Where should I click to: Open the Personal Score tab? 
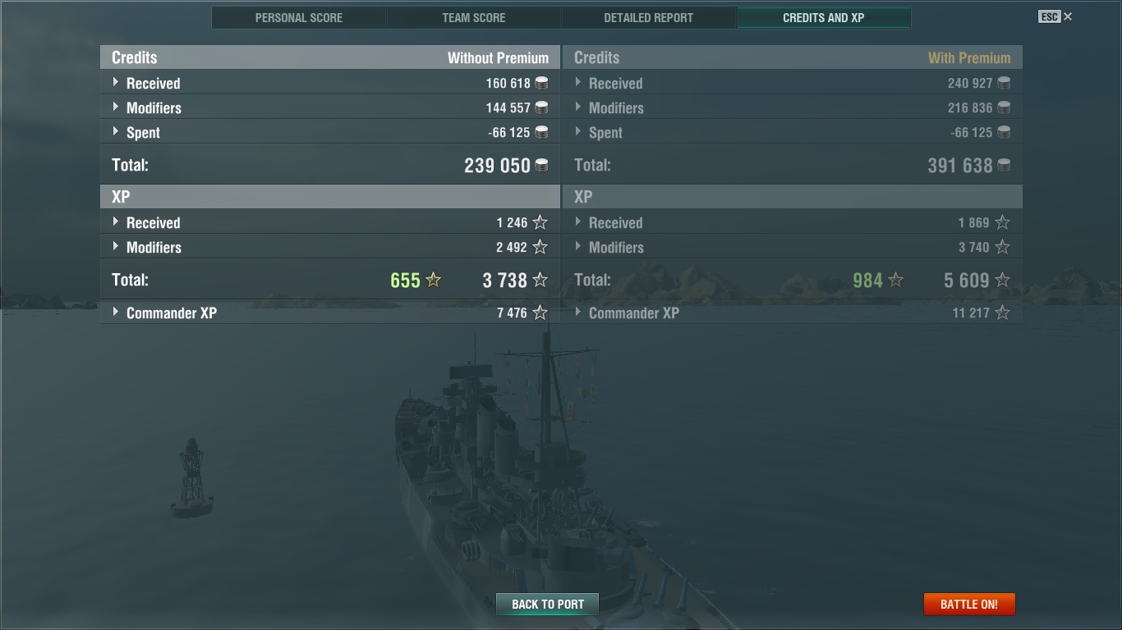[299, 17]
